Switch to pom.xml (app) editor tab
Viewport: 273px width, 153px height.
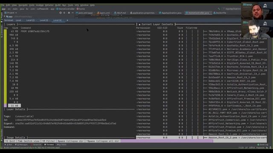tap(84, 13)
